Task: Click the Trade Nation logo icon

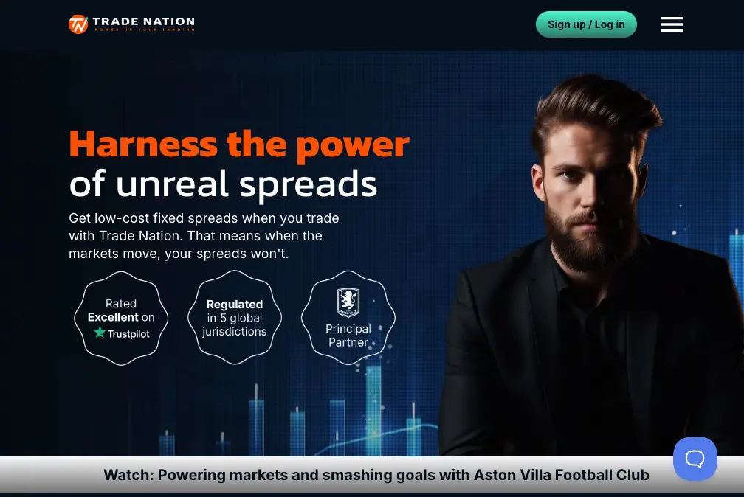Action: pos(78,24)
